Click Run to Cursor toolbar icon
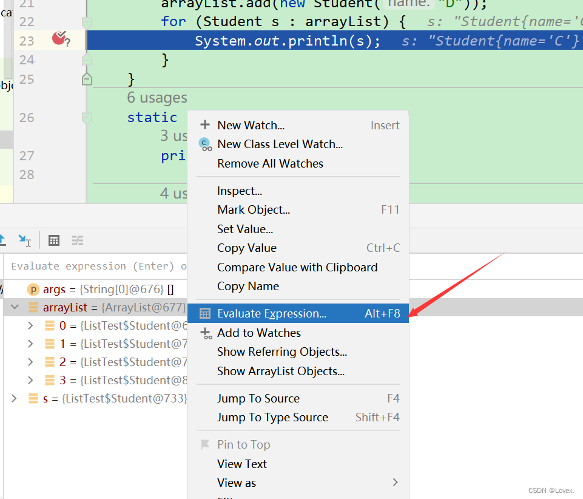 click(24, 240)
